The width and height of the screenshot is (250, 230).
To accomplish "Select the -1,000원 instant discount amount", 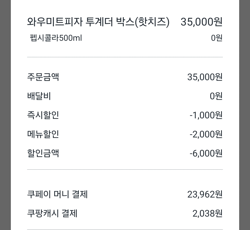I will [x=206, y=115].
